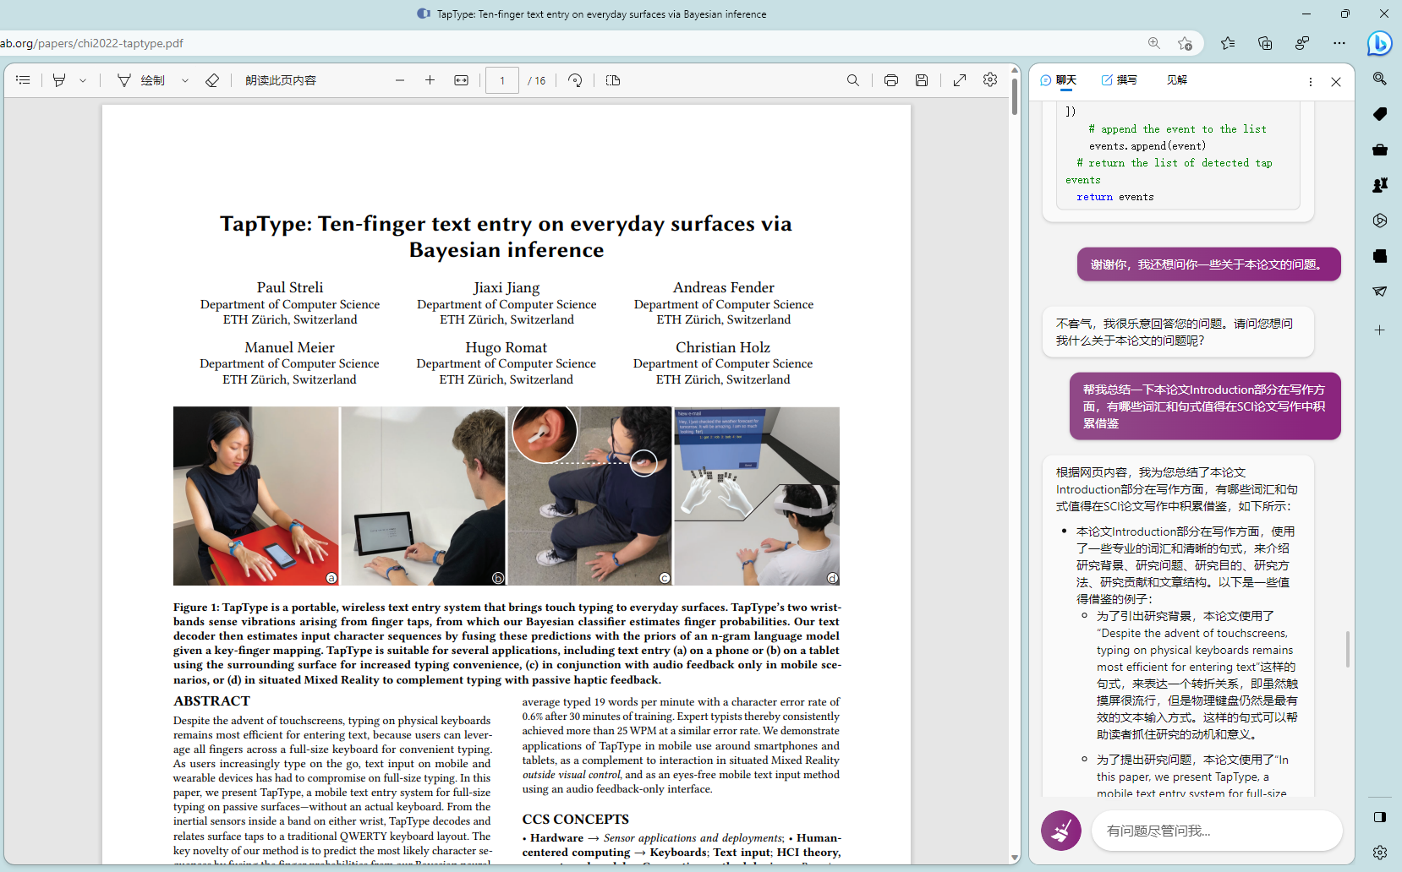1402x872 pixels.
Task: Click the new topic broom button
Action: coord(1060,831)
